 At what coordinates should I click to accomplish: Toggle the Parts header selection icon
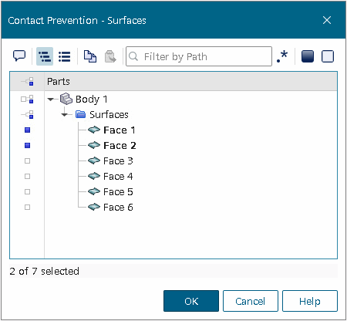[27, 82]
